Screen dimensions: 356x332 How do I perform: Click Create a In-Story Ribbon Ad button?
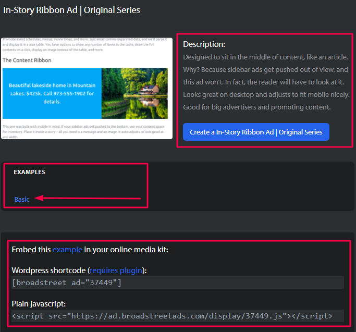coord(256,132)
